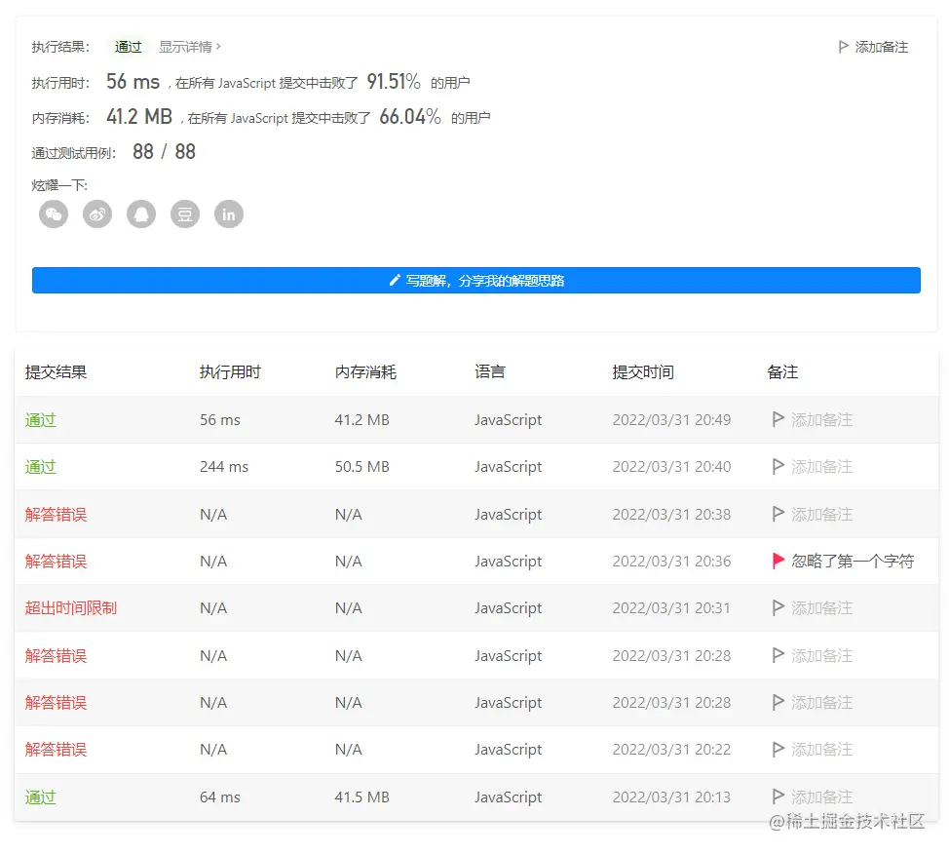Click the 91.51% runtime percentile
Screen dimensions: 949x855
click(x=394, y=82)
